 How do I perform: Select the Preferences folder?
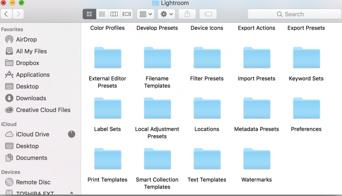tap(306, 108)
